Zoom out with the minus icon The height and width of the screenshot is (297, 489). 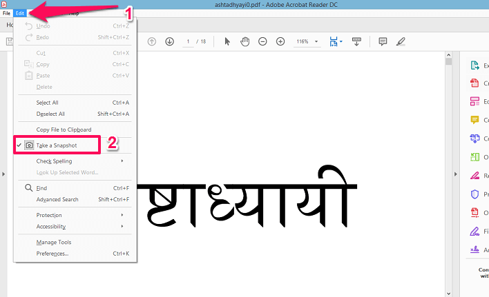pyautogui.click(x=262, y=41)
